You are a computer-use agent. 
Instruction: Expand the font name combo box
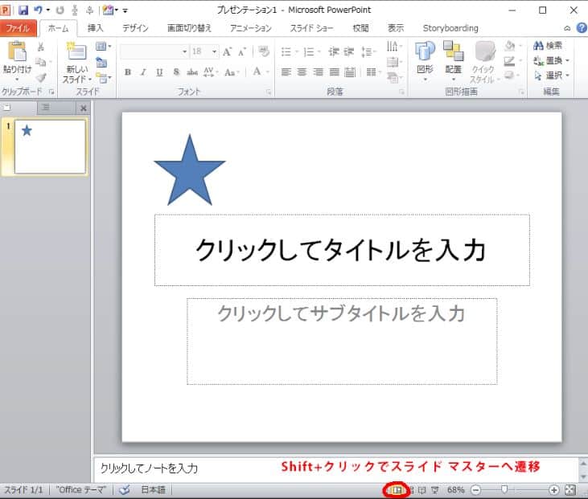(x=184, y=51)
